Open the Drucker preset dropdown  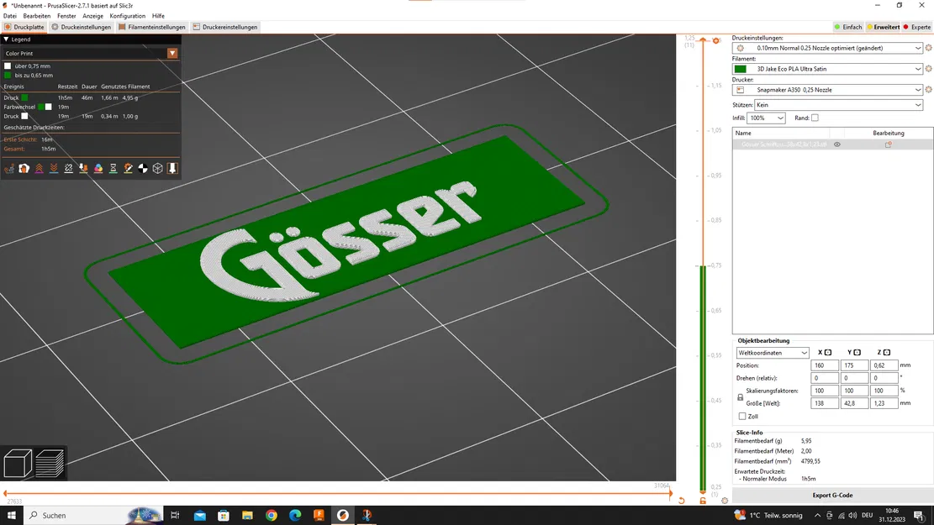(827, 90)
